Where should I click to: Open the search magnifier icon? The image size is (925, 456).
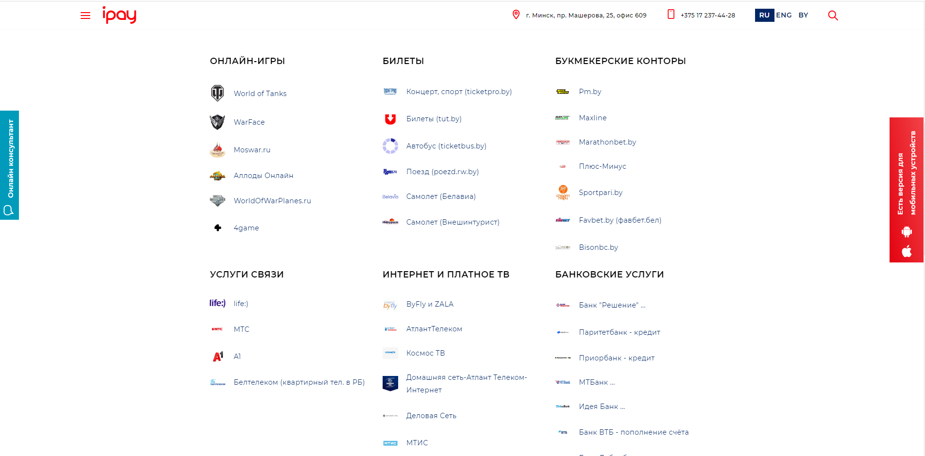coord(833,15)
